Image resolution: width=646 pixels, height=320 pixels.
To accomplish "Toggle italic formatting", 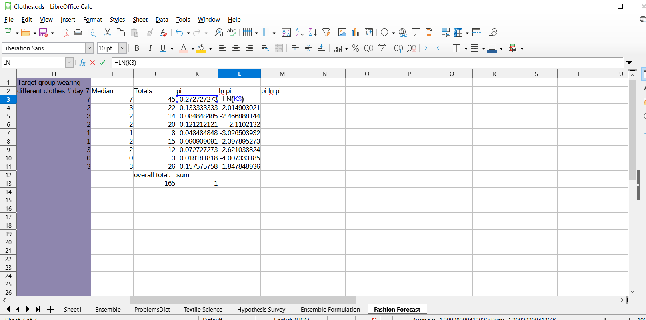I will click(150, 48).
